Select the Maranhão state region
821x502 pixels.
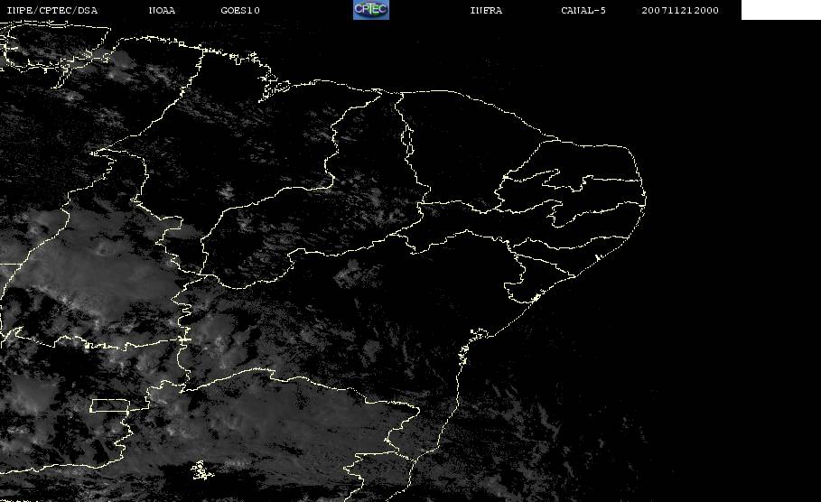tap(262, 144)
